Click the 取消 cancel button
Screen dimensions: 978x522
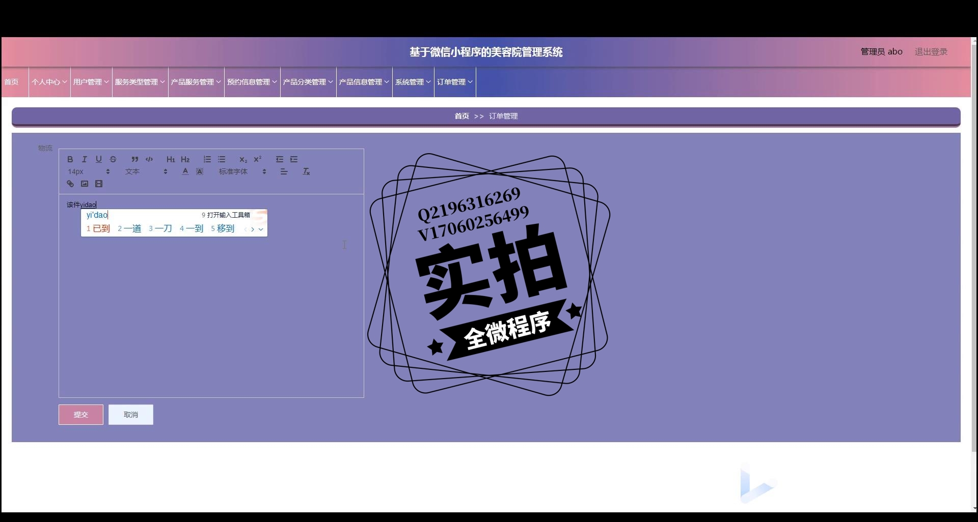(131, 415)
